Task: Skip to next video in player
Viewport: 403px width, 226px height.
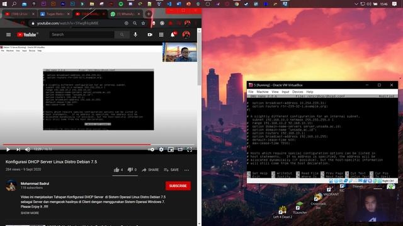Action: point(18,149)
